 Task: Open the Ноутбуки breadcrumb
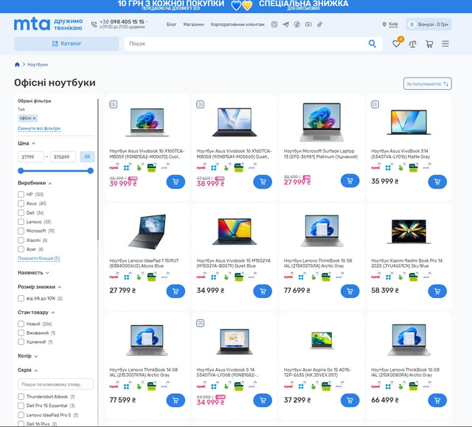click(x=38, y=64)
